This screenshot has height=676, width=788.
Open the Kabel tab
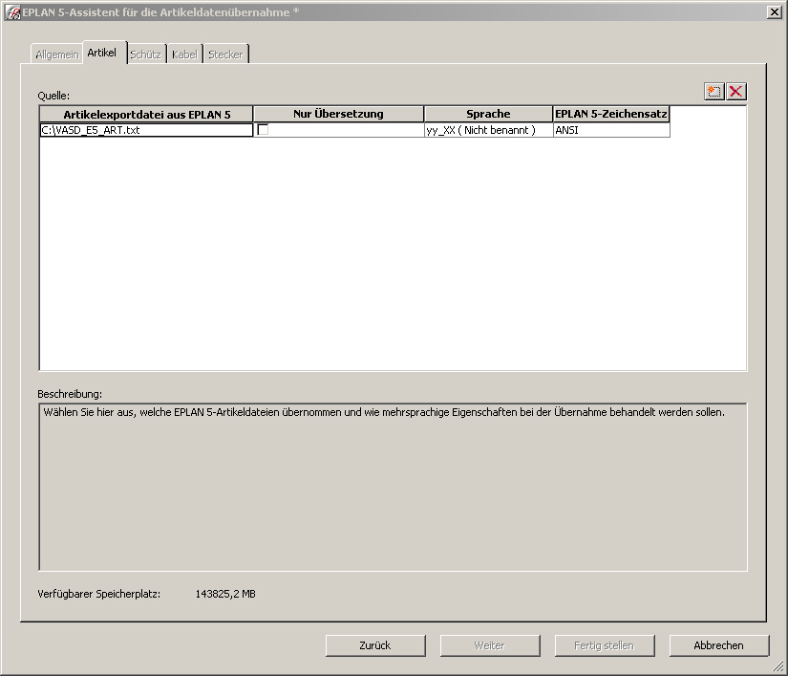point(184,55)
